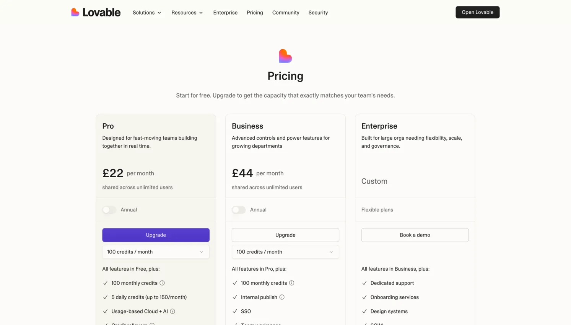Viewport: 571px width, 325px height.
Task: Book a demo for the Enterprise plan
Action: (x=415, y=235)
